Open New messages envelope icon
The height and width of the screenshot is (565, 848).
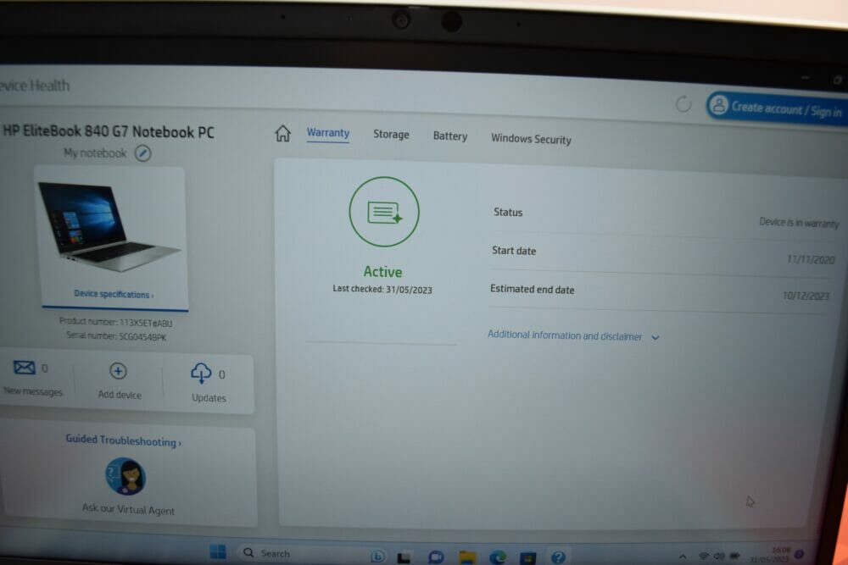(x=25, y=368)
